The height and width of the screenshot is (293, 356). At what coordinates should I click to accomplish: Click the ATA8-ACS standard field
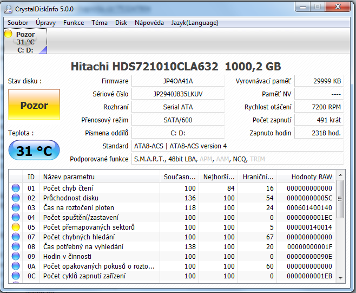tap(238, 146)
